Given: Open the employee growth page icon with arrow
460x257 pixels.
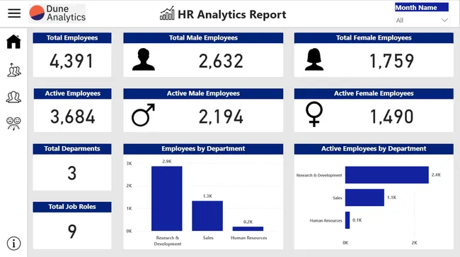Looking at the screenshot, I should click(13, 70).
